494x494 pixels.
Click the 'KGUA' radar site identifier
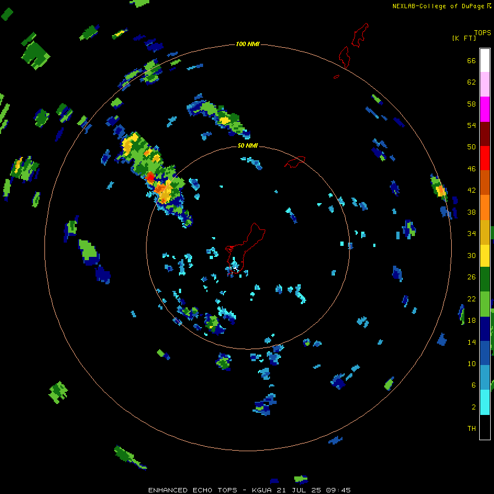(x=262, y=490)
